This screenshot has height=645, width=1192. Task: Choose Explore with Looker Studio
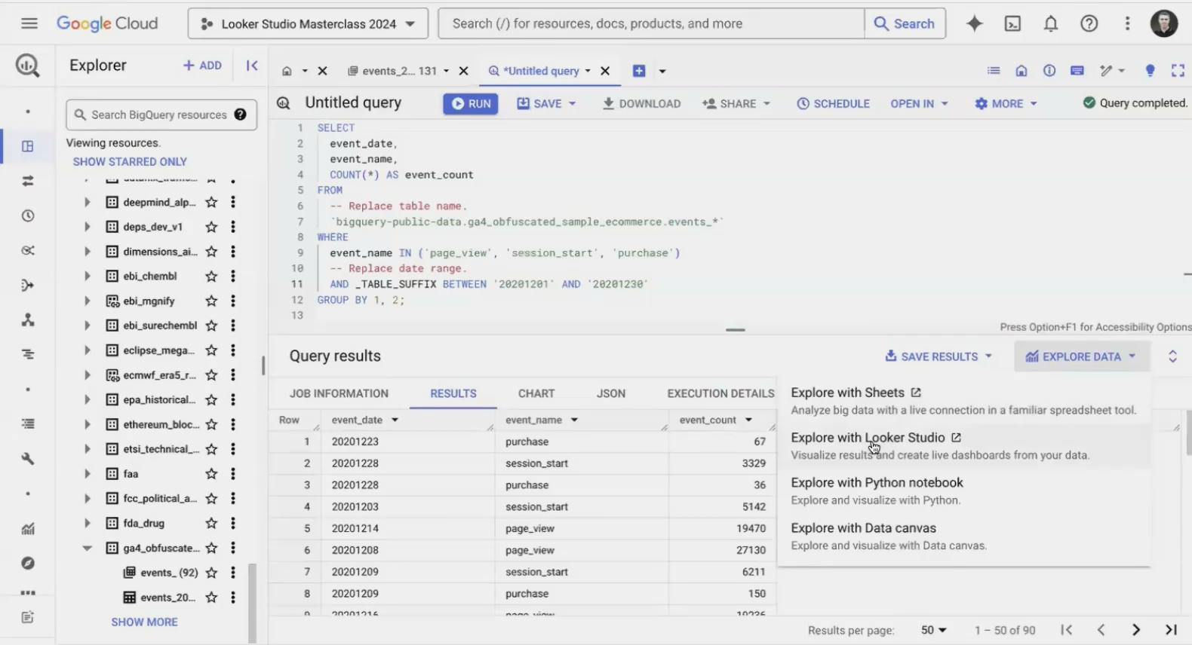coord(963,446)
